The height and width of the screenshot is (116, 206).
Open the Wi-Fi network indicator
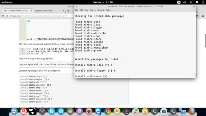point(191,2)
